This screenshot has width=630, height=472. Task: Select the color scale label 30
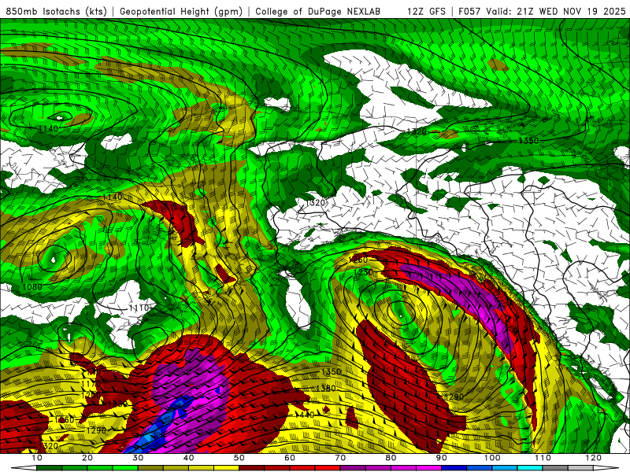138,458
